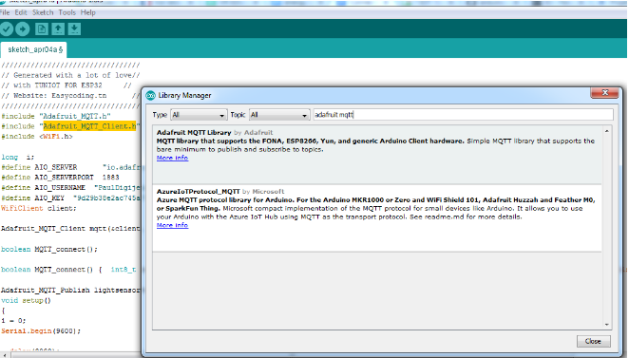The image size is (629, 358).
Task: Open the Help menu
Action: click(x=87, y=12)
